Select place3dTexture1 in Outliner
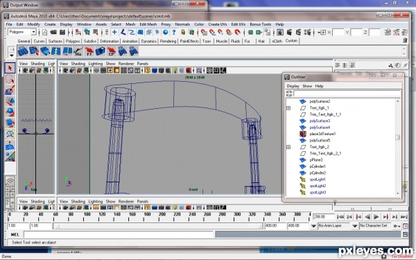Screen dimensions: 416x260 322,134
